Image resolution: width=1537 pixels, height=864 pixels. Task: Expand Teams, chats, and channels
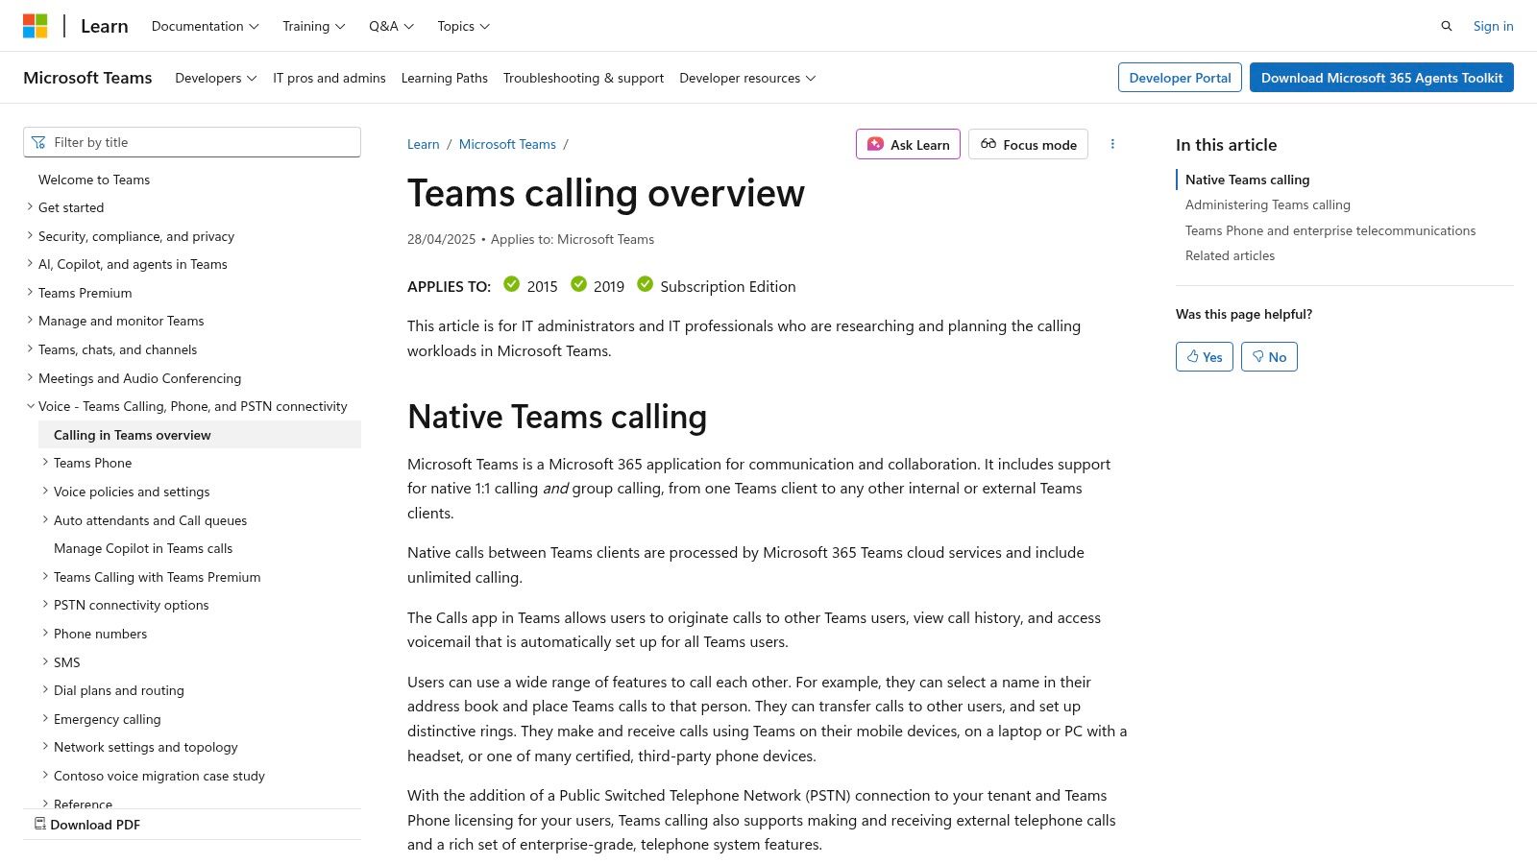pyautogui.click(x=117, y=349)
